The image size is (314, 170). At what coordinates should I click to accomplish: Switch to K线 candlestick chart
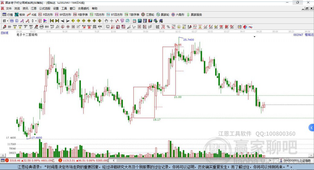pos(32,15)
